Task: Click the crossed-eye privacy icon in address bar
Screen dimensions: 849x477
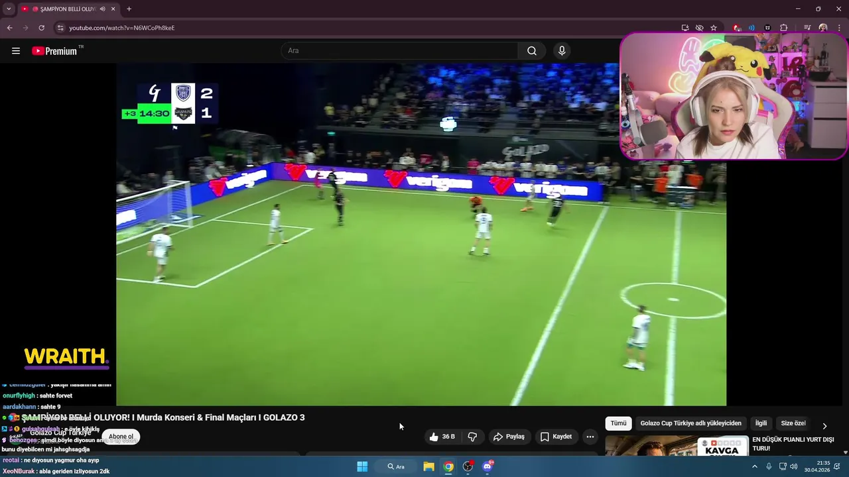Action: coord(699,28)
